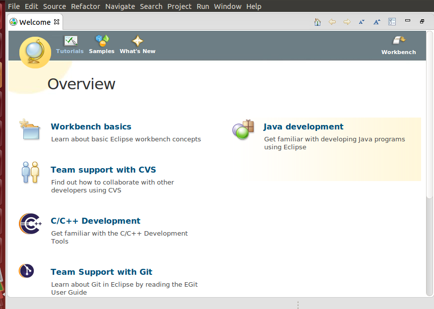
Task: Click the Overview globe icon
Action: tap(35, 52)
